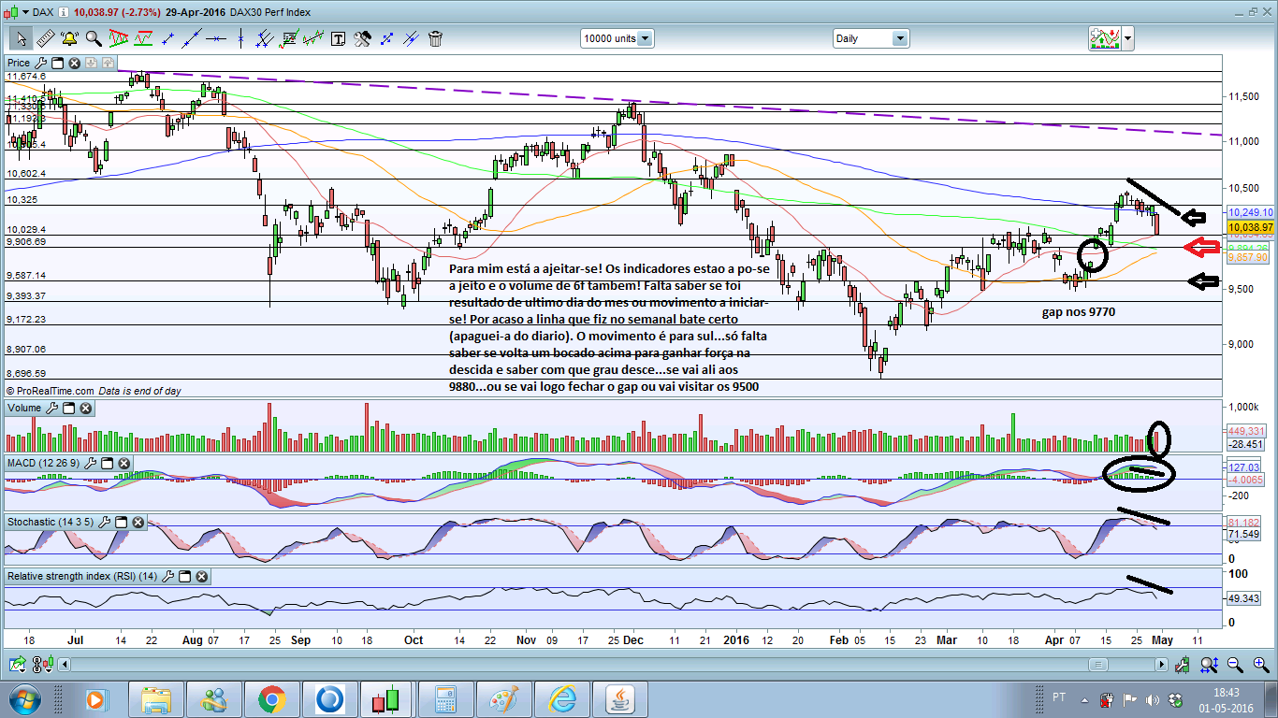Screen dimensions: 1278x718
Task: Open the hammer and wrench drawing settings
Action: [362, 38]
